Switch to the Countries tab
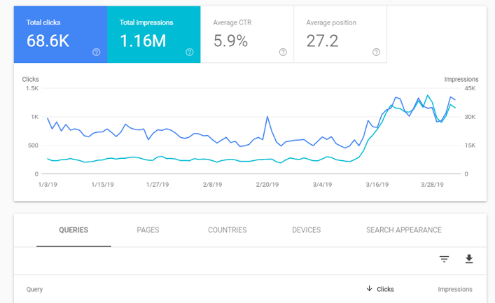 (x=227, y=230)
